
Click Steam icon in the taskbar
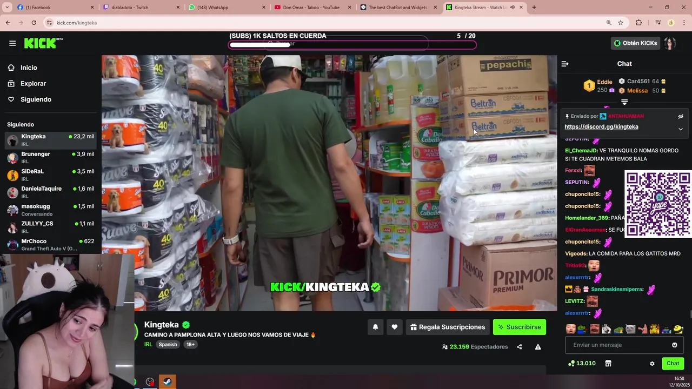click(168, 382)
